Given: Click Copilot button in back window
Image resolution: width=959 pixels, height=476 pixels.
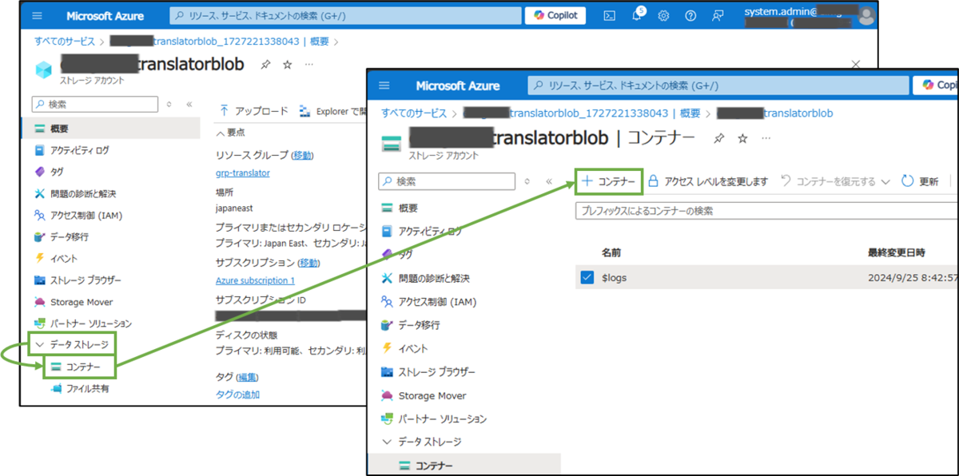Looking at the screenshot, I should (x=555, y=15).
